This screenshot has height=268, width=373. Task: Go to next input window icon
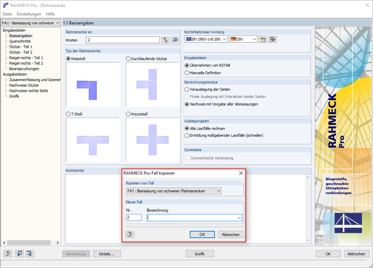(x=30, y=253)
